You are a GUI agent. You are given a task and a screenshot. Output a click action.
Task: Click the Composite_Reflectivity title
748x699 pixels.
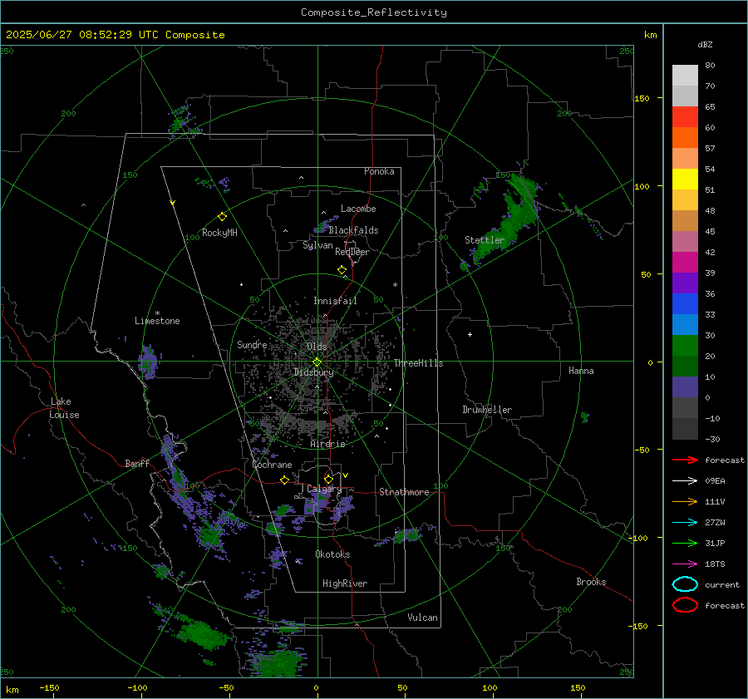coord(374,12)
